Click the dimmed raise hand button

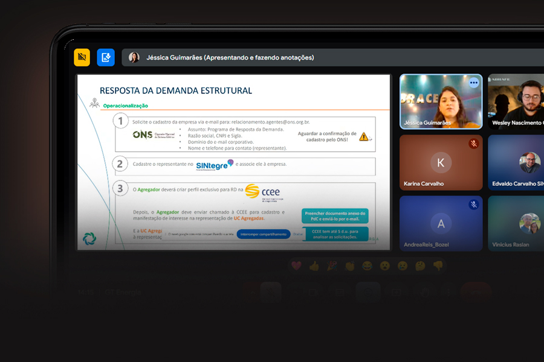point(424,293)
